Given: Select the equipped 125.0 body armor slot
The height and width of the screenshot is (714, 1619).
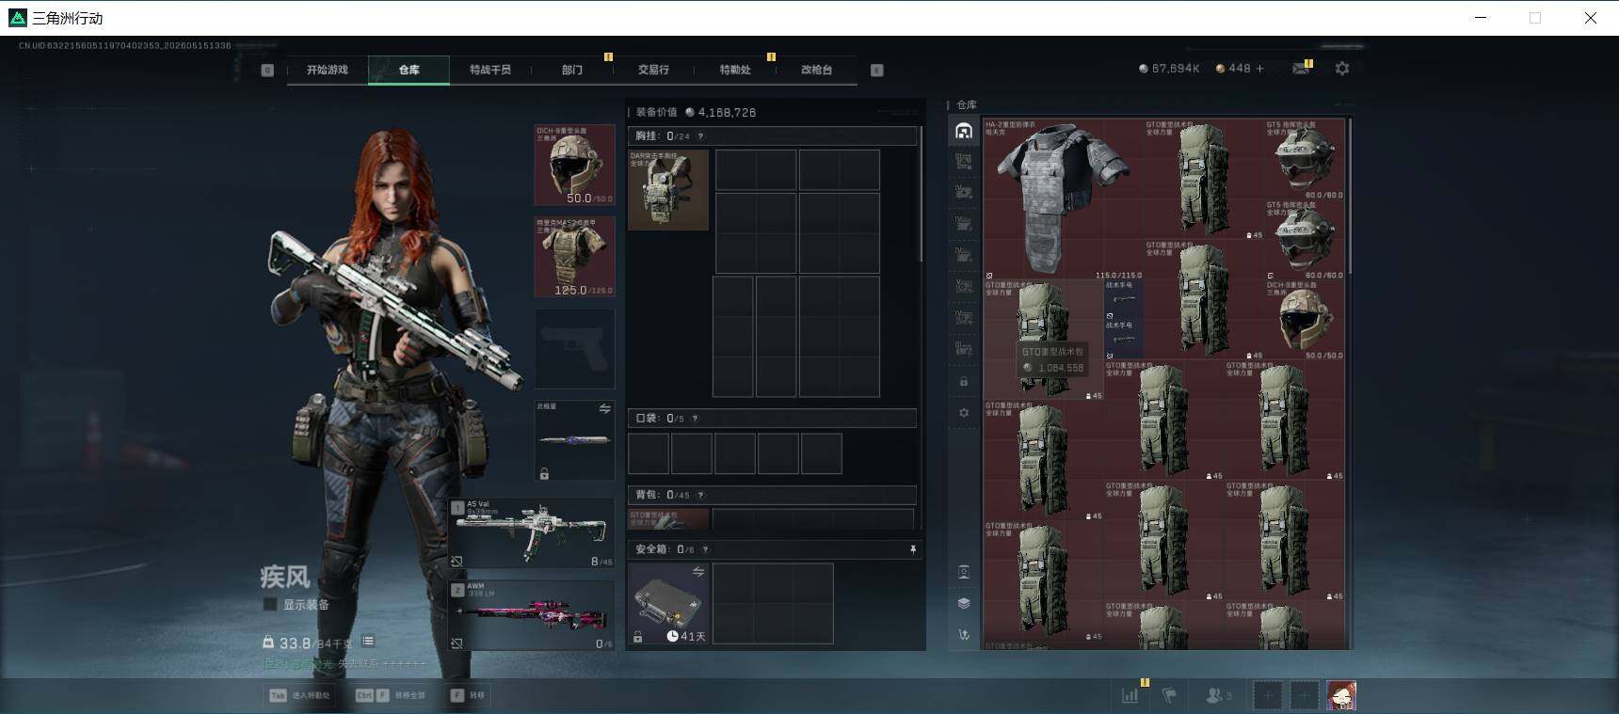Looking at the screenshot, I should 574,257.
